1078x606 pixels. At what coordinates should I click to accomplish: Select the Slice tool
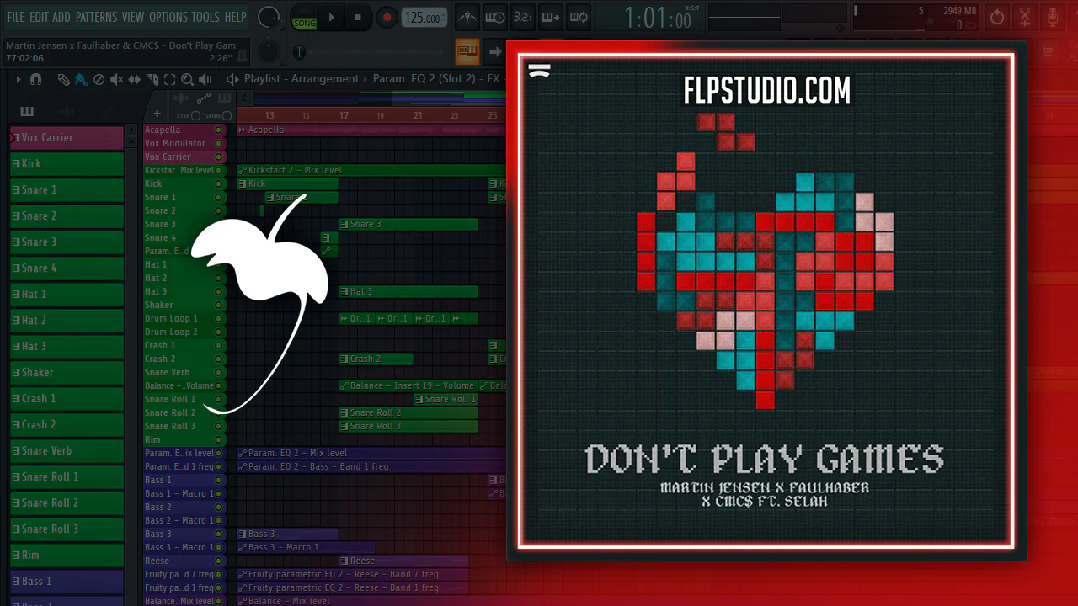[152, 79]
